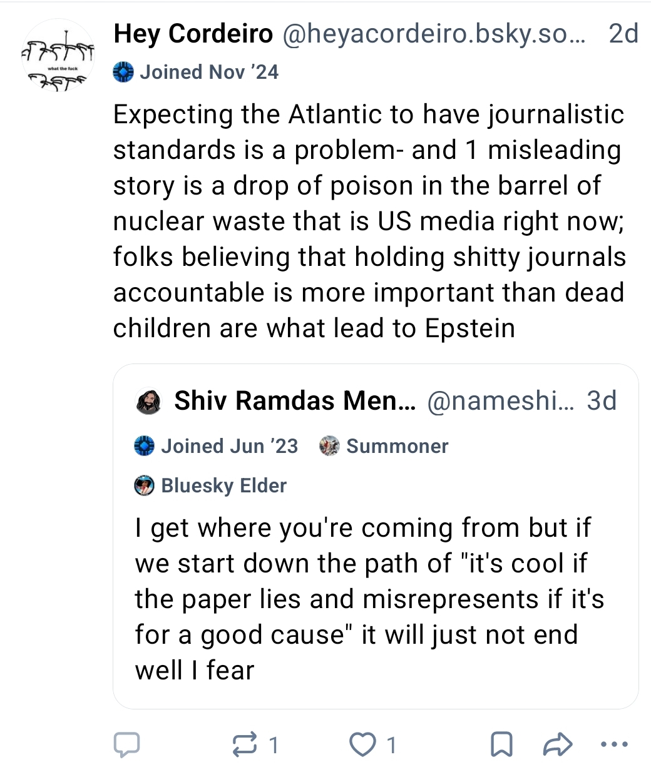Open the Summoner label text
The width and height of the screenshot is (651, 772).
397,446
